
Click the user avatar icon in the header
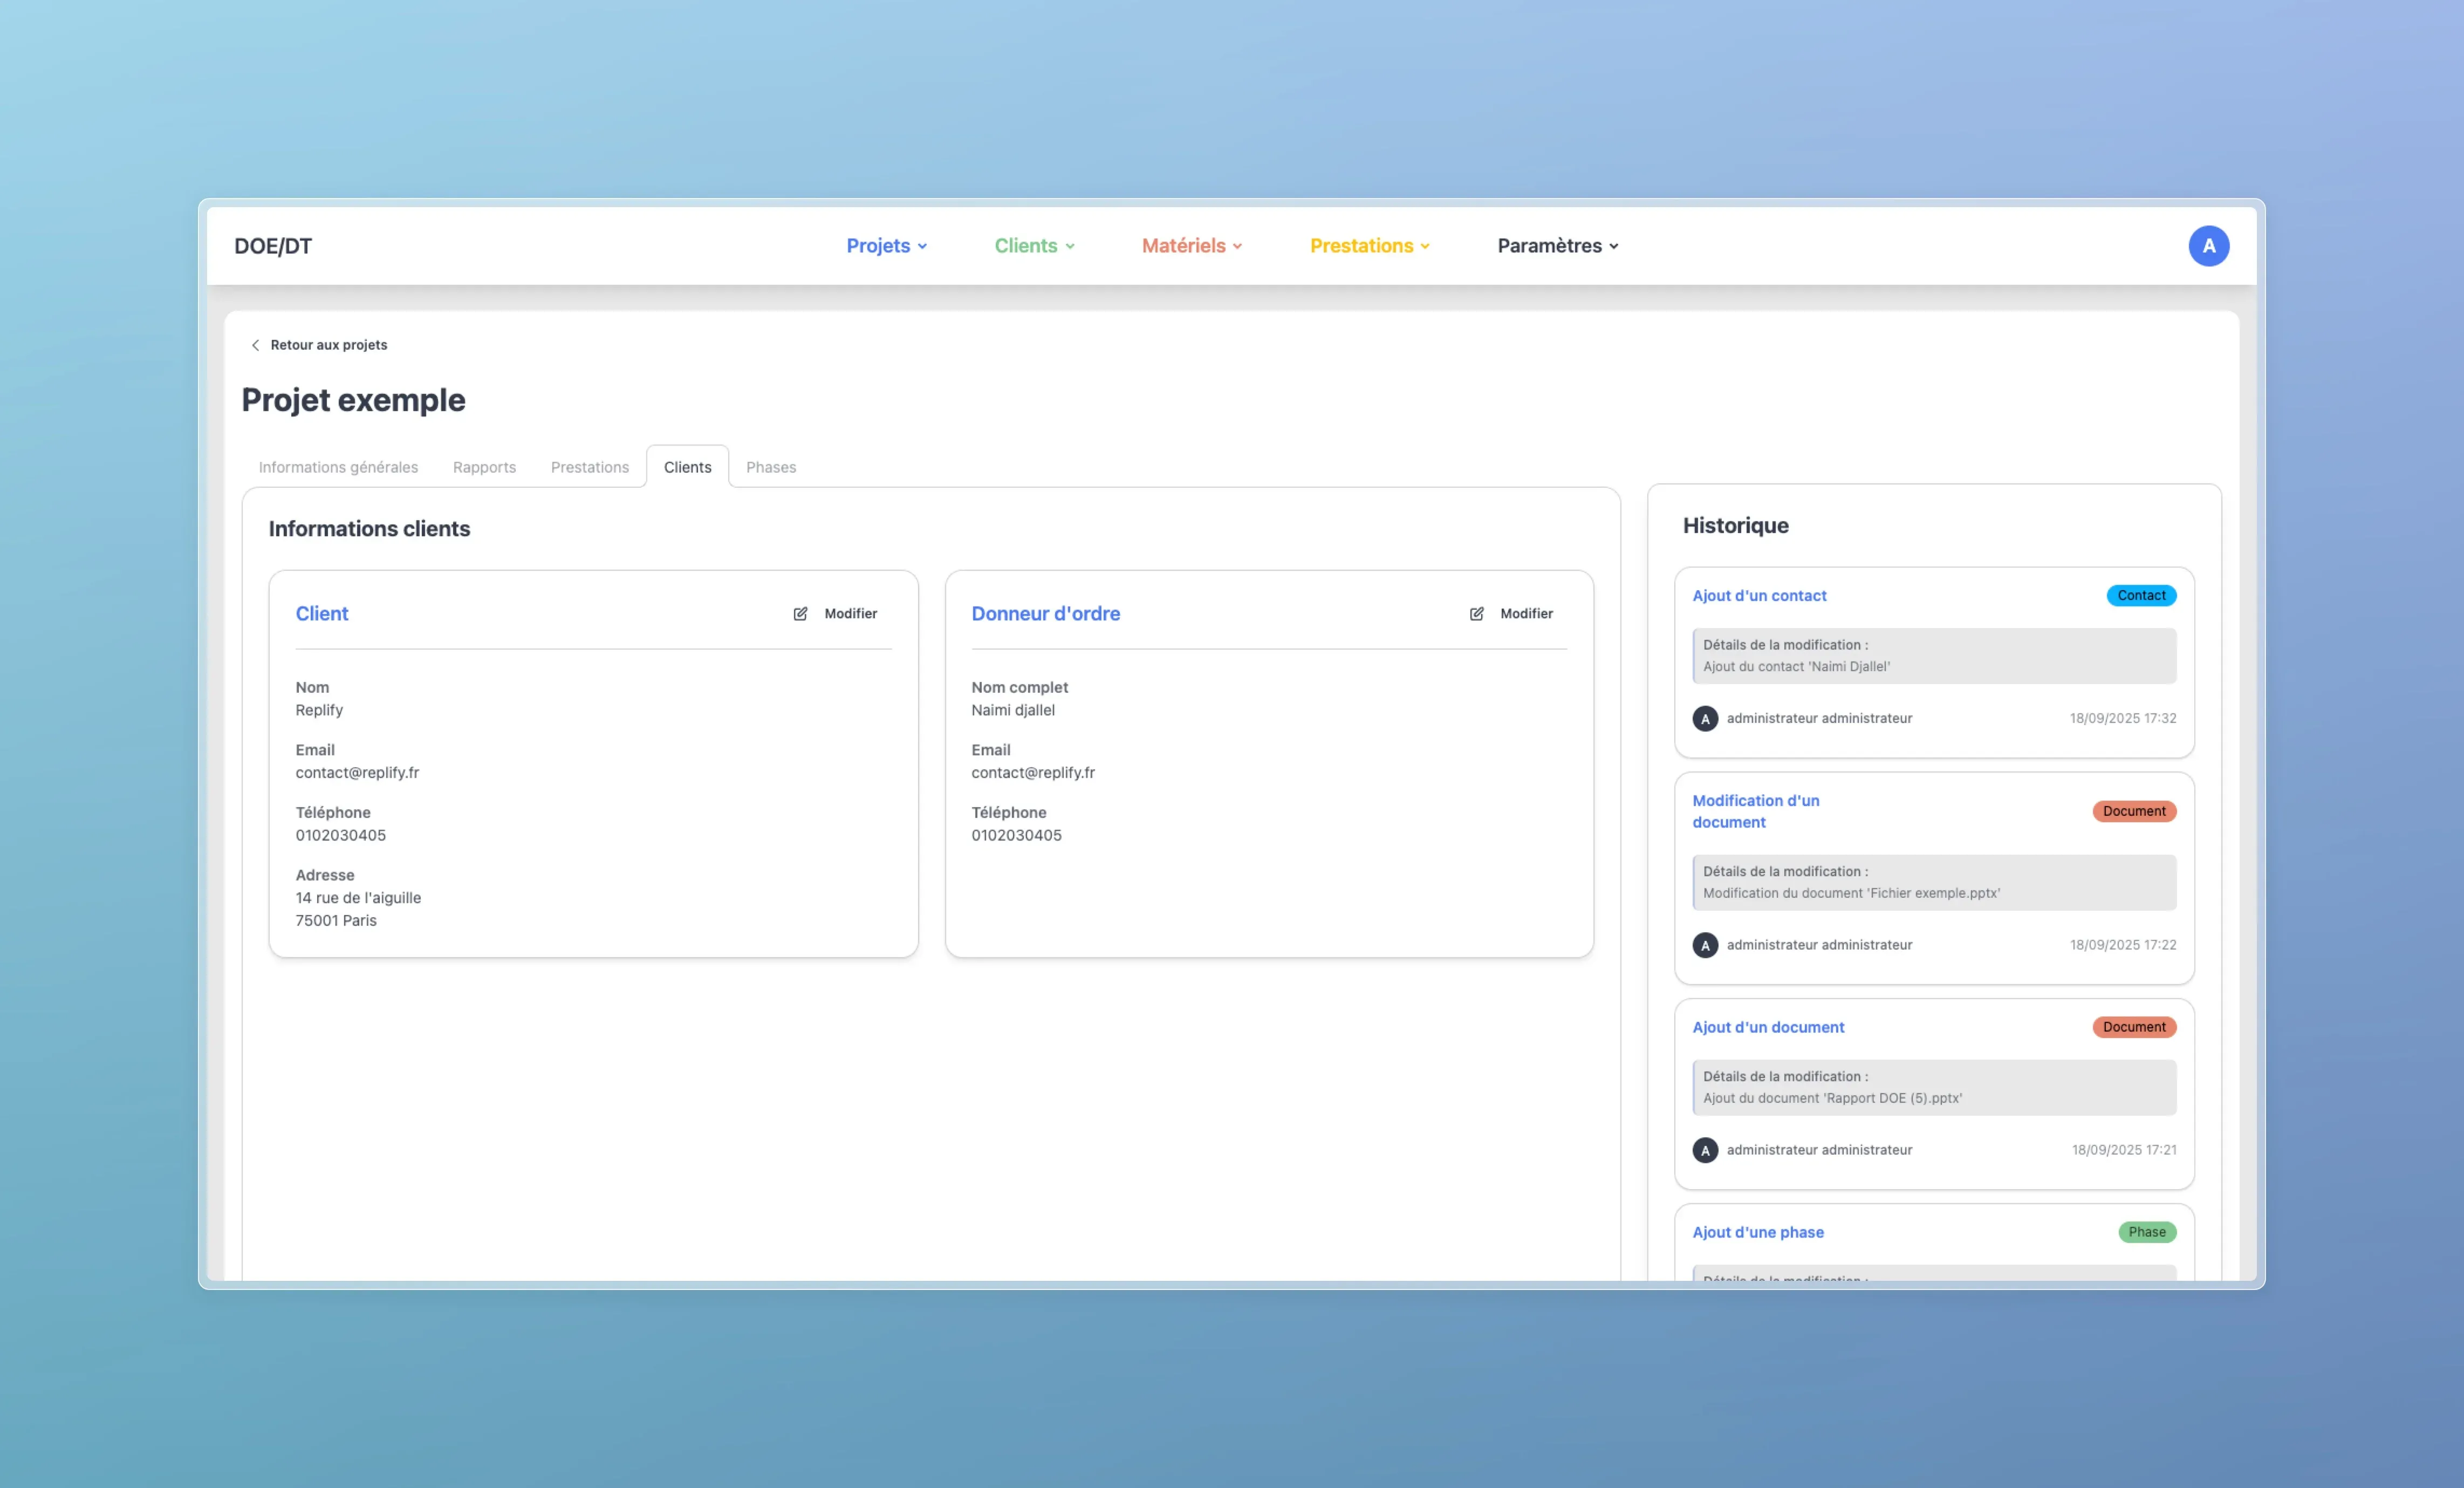pos(2208,246)
